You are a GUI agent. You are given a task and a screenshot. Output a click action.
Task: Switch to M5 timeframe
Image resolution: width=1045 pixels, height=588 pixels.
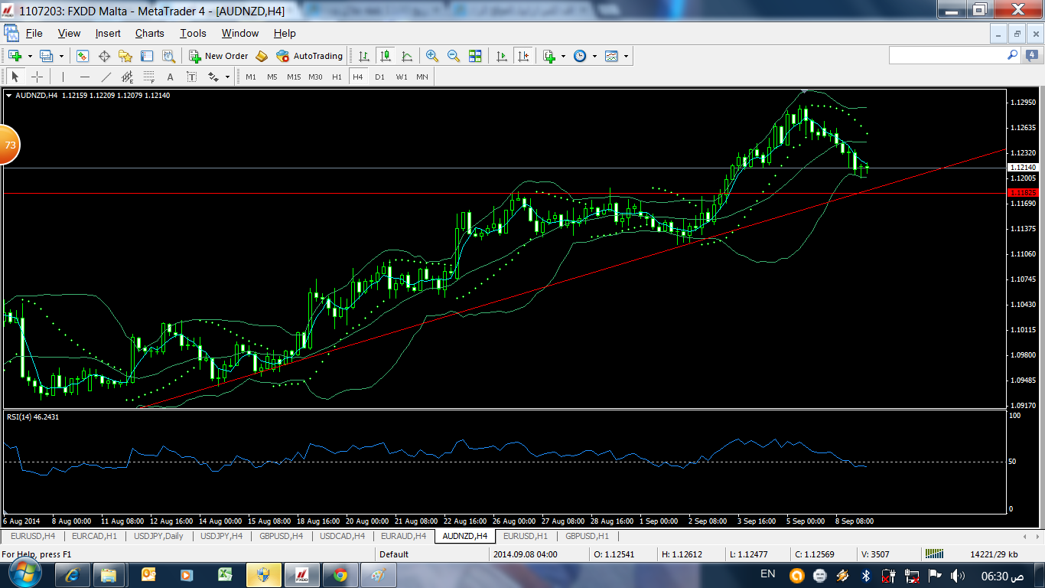[272, 77]
